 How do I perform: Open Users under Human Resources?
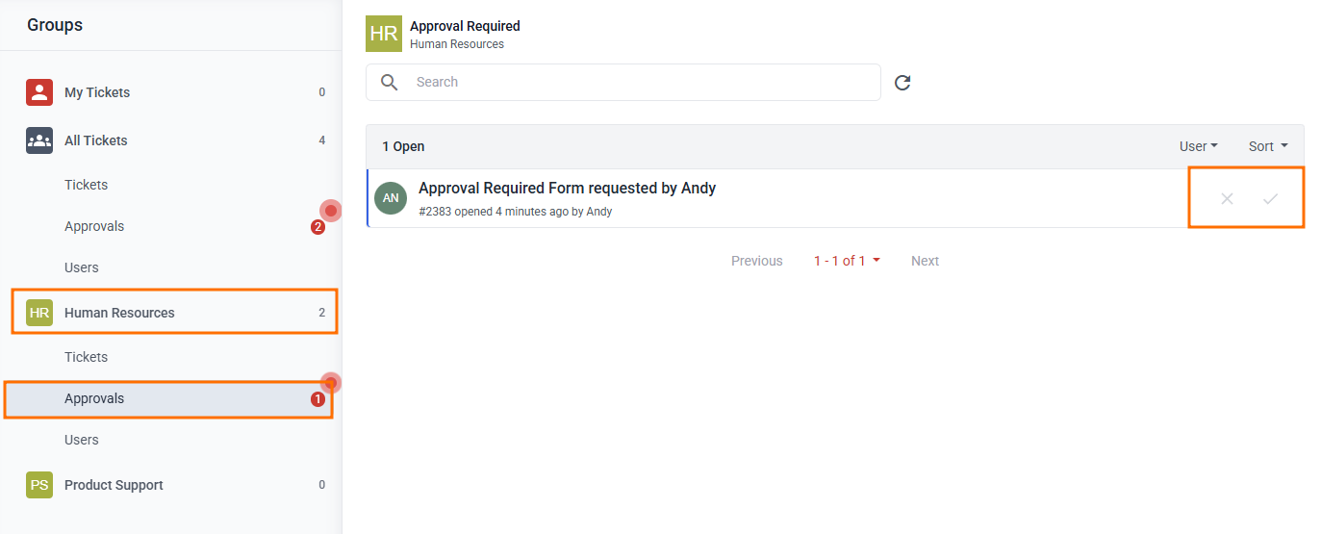82,440
